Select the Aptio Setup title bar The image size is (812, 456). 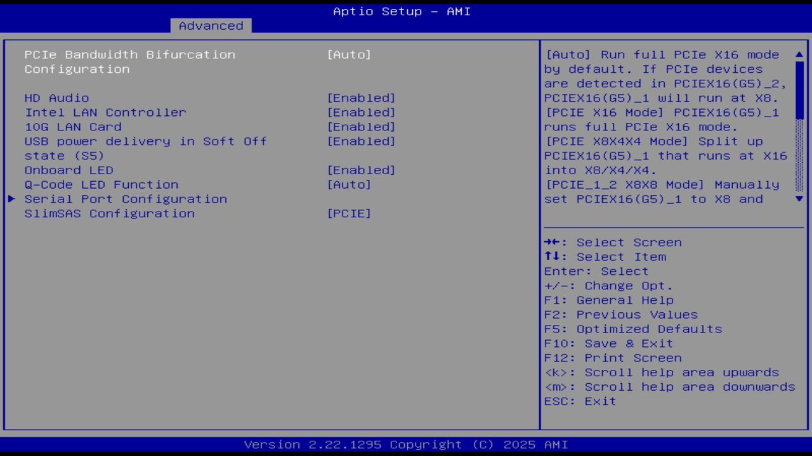click(401, 11)
